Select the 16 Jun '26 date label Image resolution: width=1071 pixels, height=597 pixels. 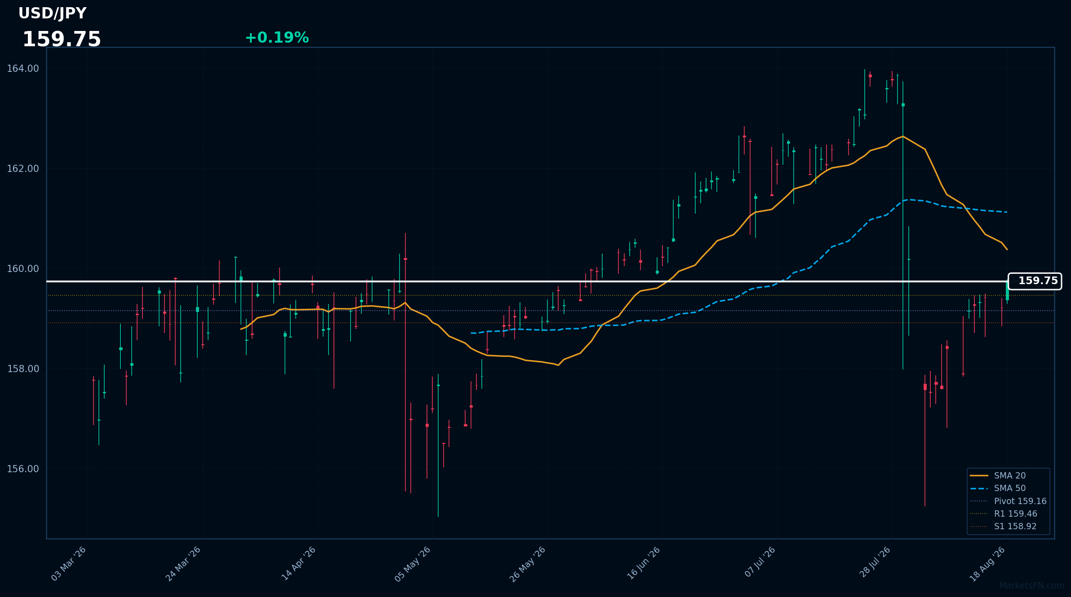643,563
